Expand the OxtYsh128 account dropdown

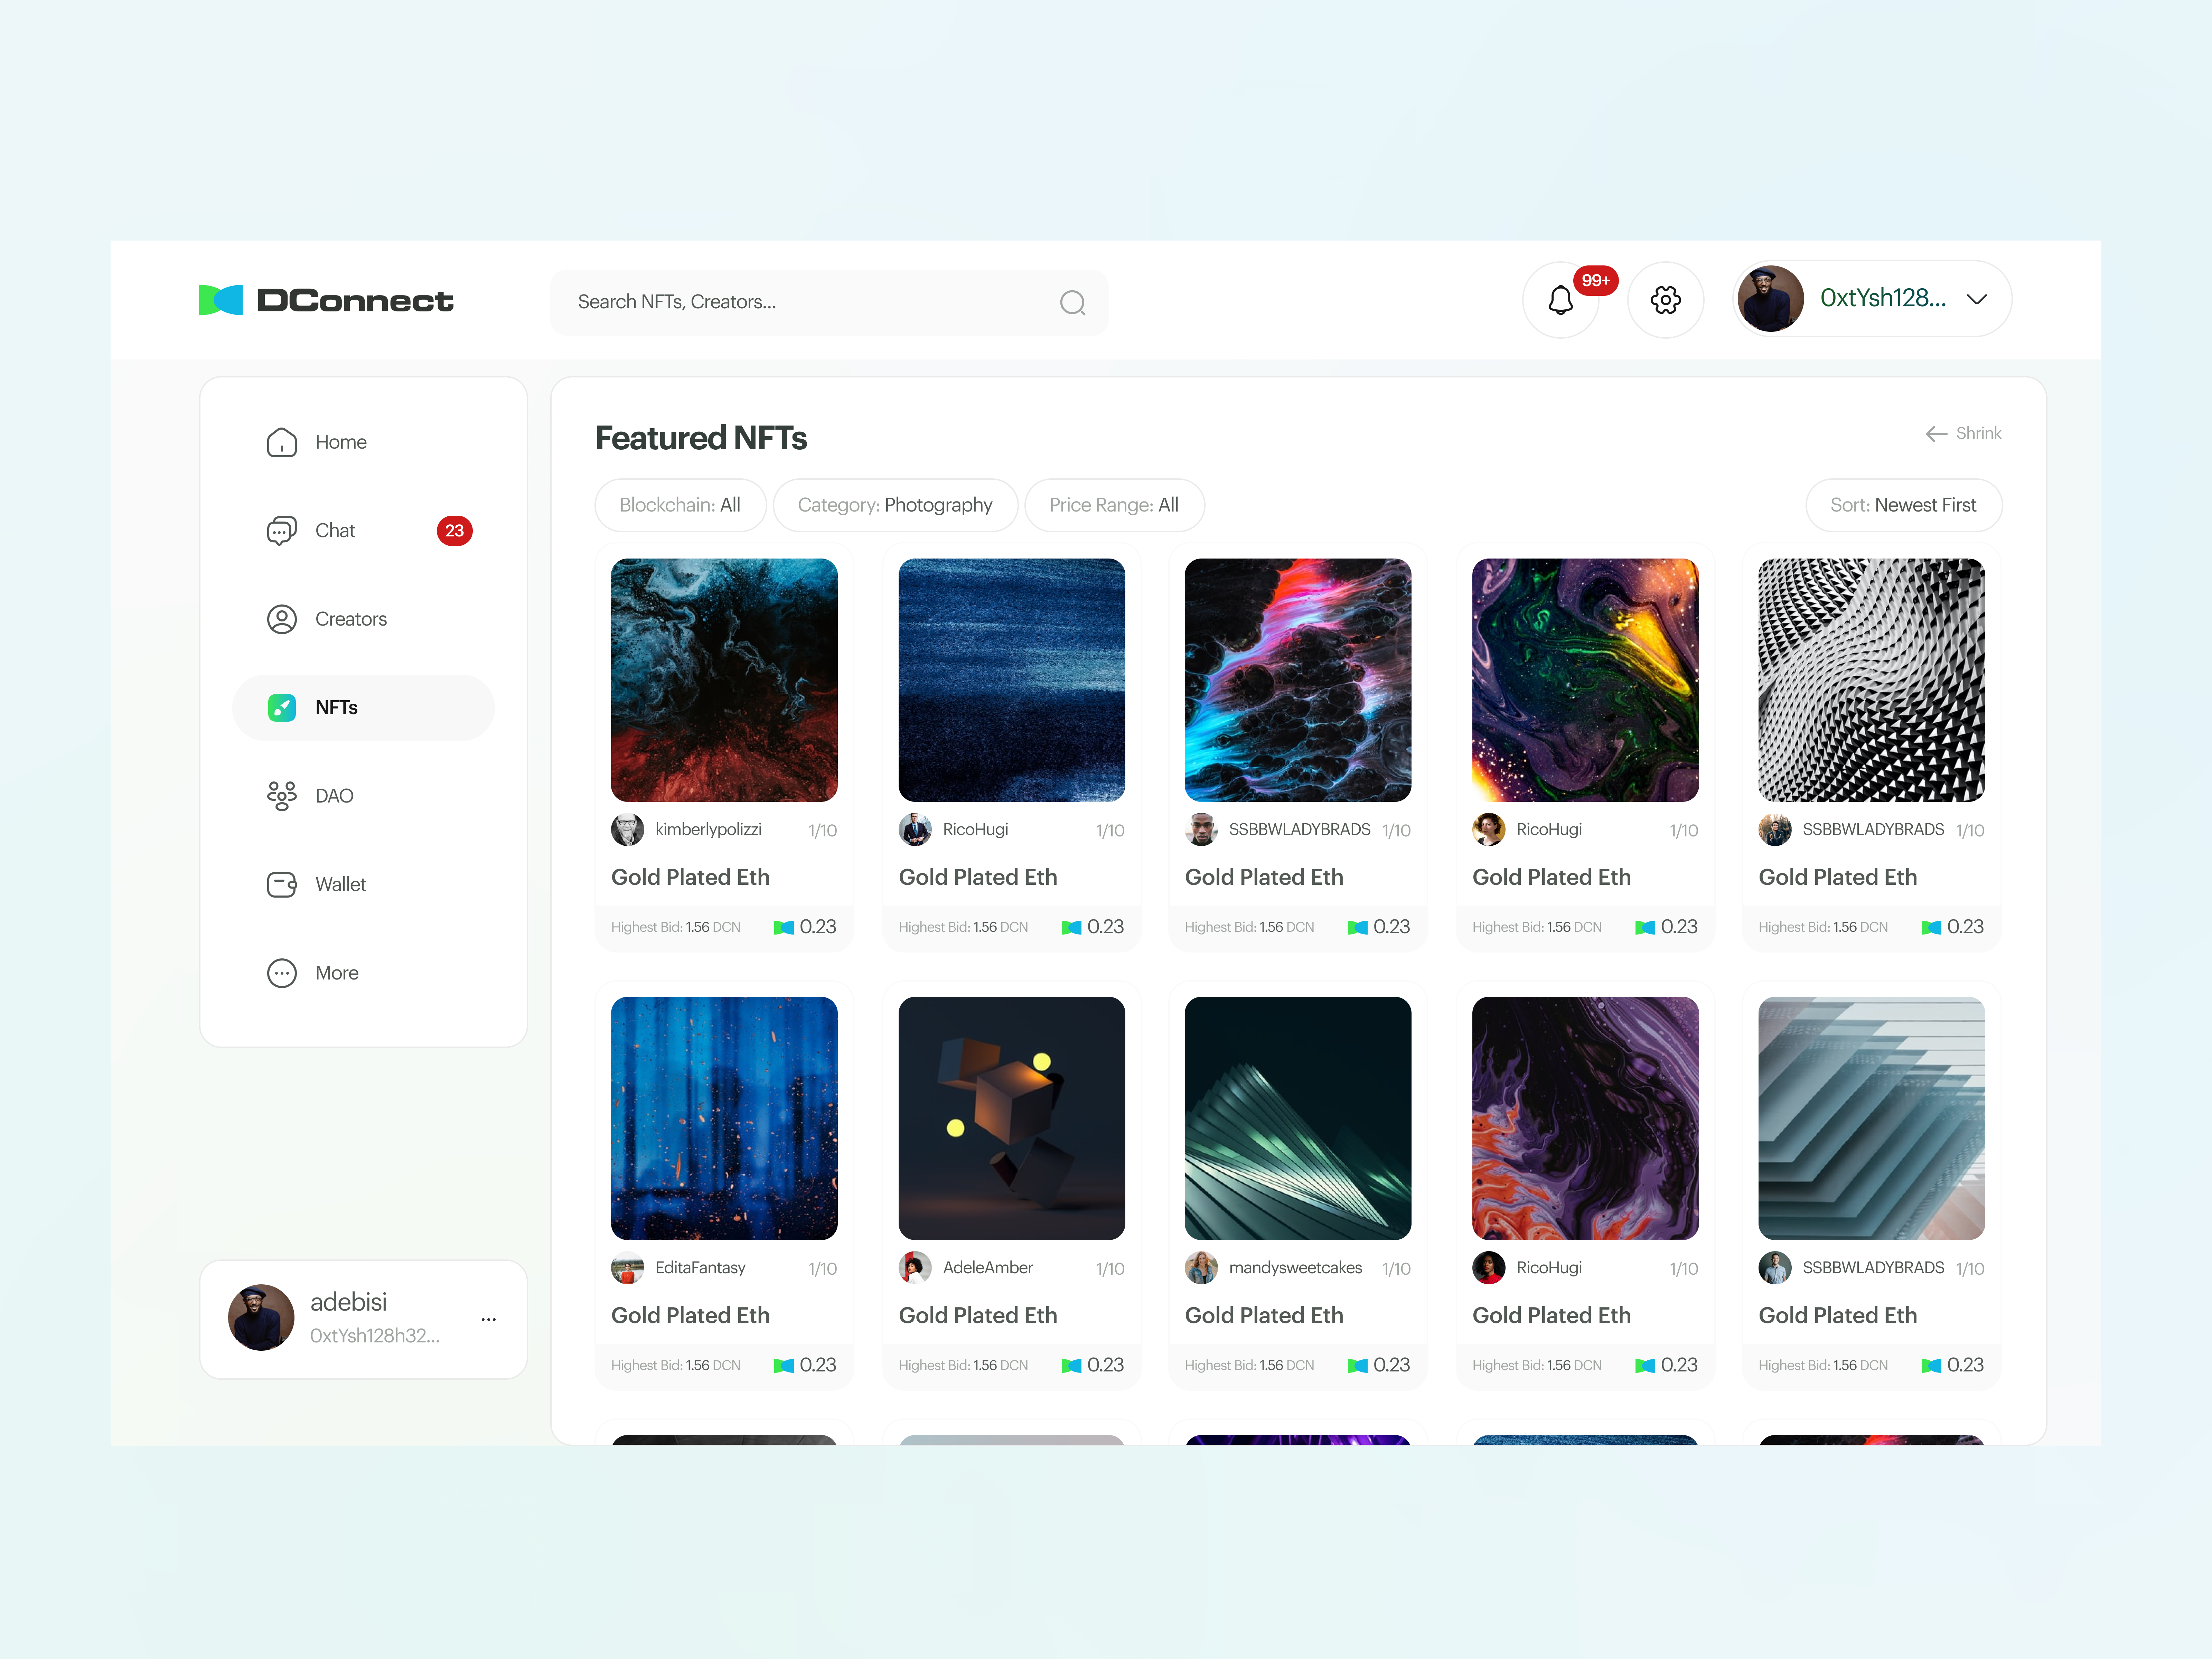pyautogui.click(x=1976, y=299)
